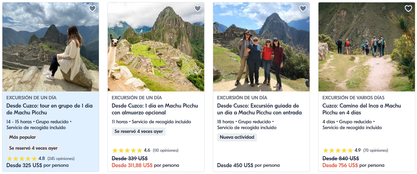Open the hikers on the Inca trail photo
The height and width of the screenshot is (174, 417).
tap(367, 47)
